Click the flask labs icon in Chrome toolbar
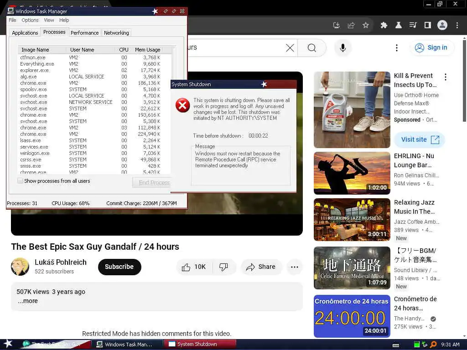The height and width of the screenshot is (350, 467). [x=398, y=26]
